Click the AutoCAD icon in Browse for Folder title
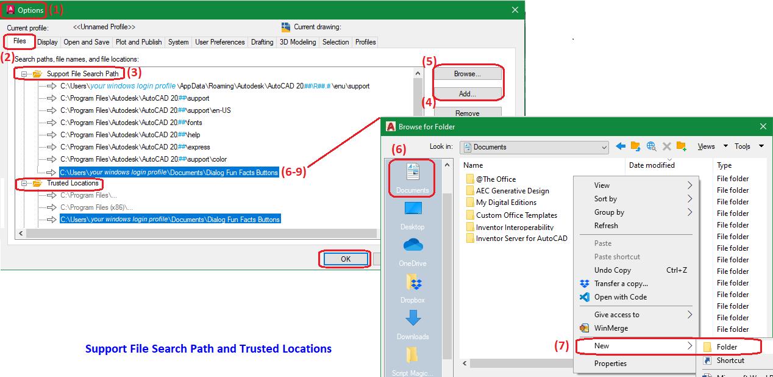Image resolution: width=773 pixels, height=377 pixels. tap(391, 126)
